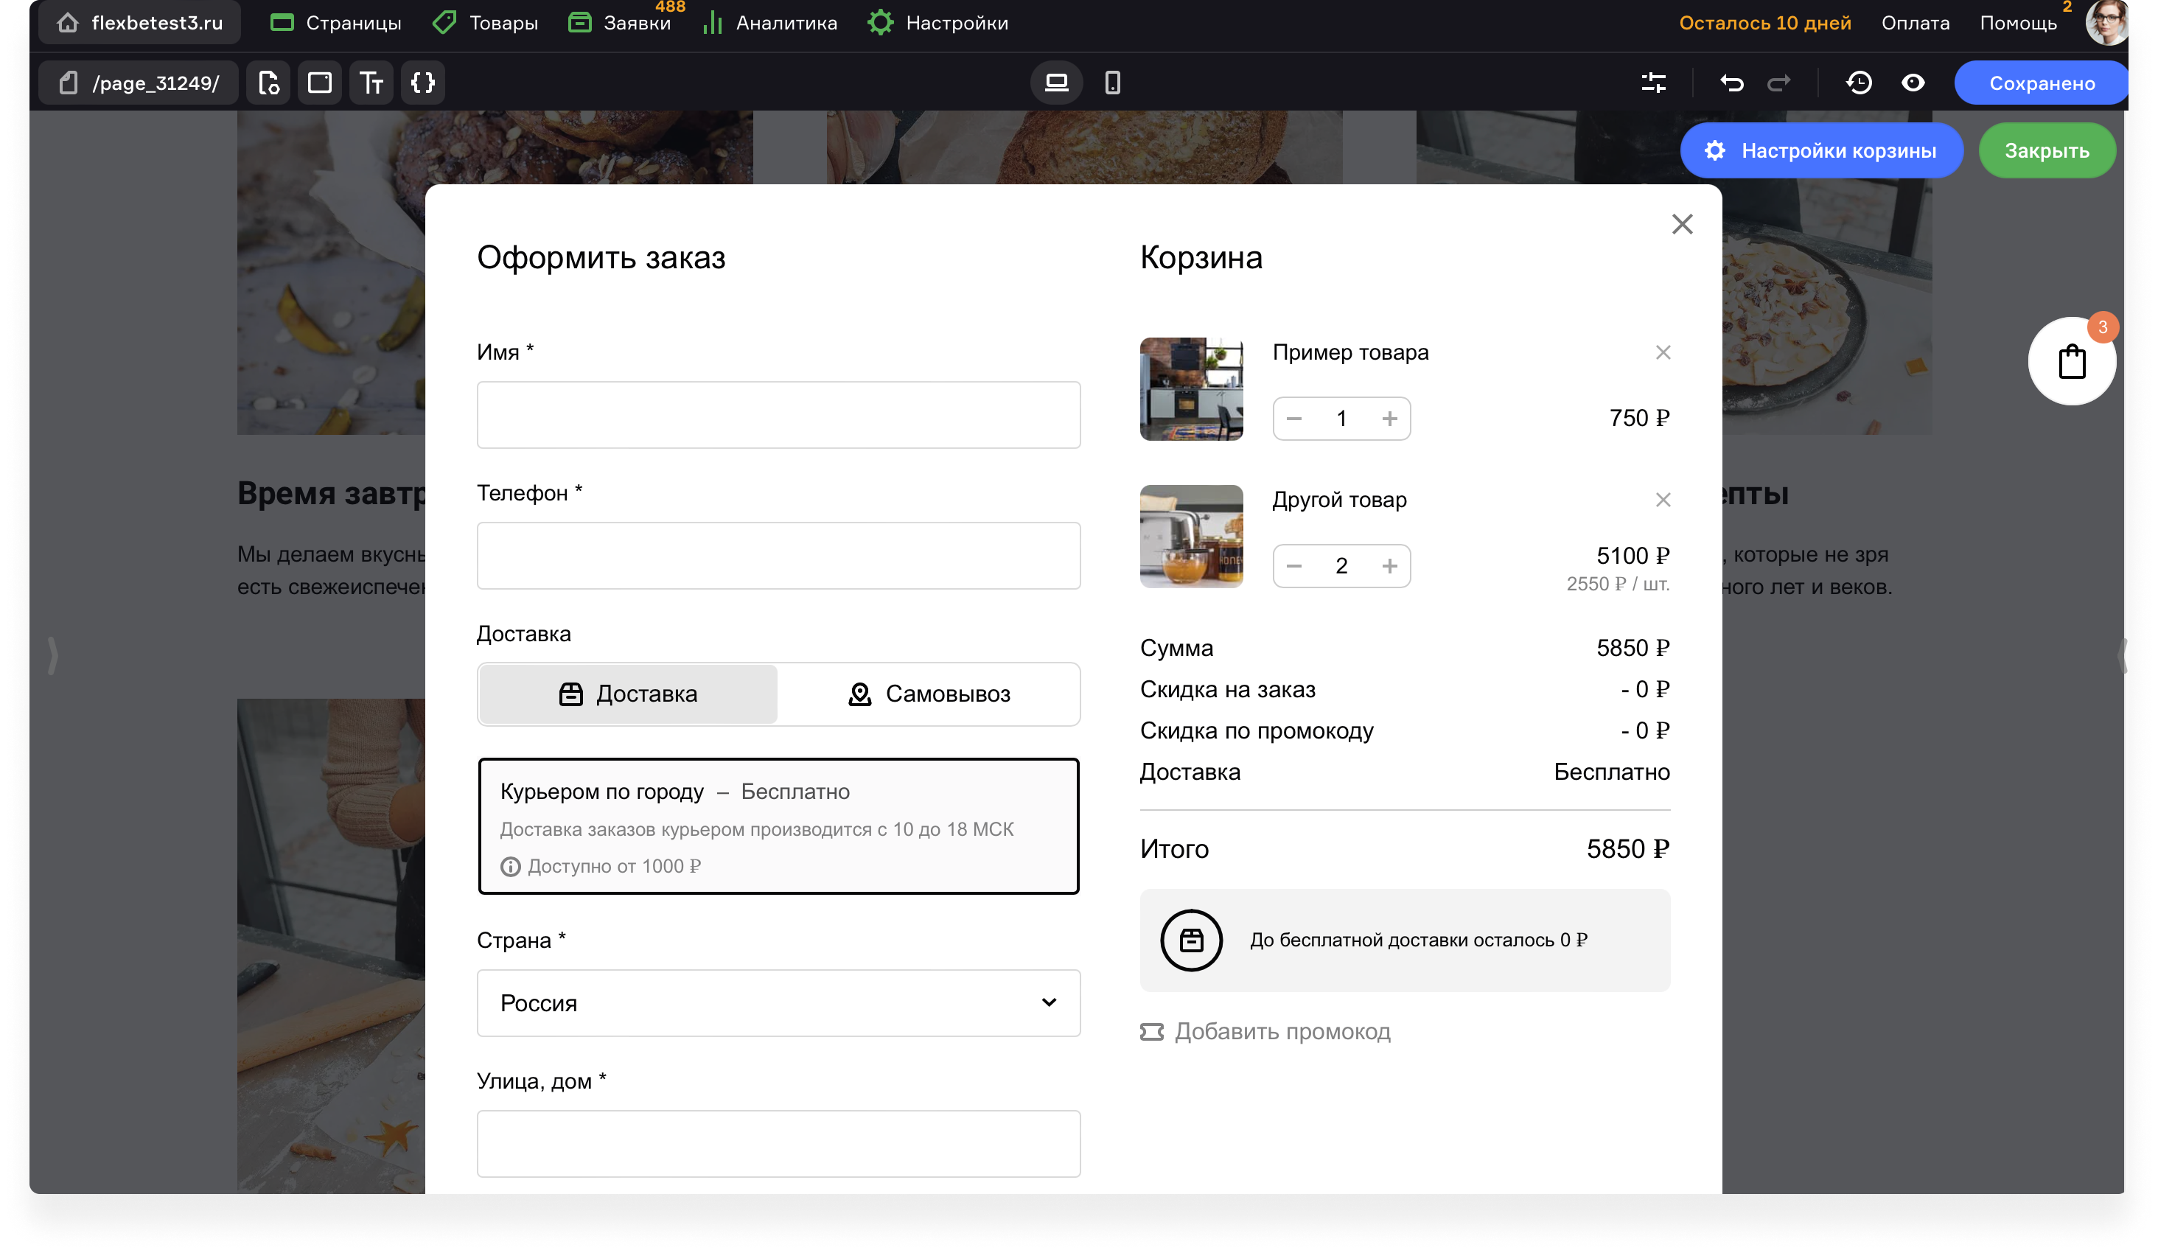The width and height of the screenshot is (2158, 1253).
Task: Open the Настройки menu
Action: click(x=937, y=23)
